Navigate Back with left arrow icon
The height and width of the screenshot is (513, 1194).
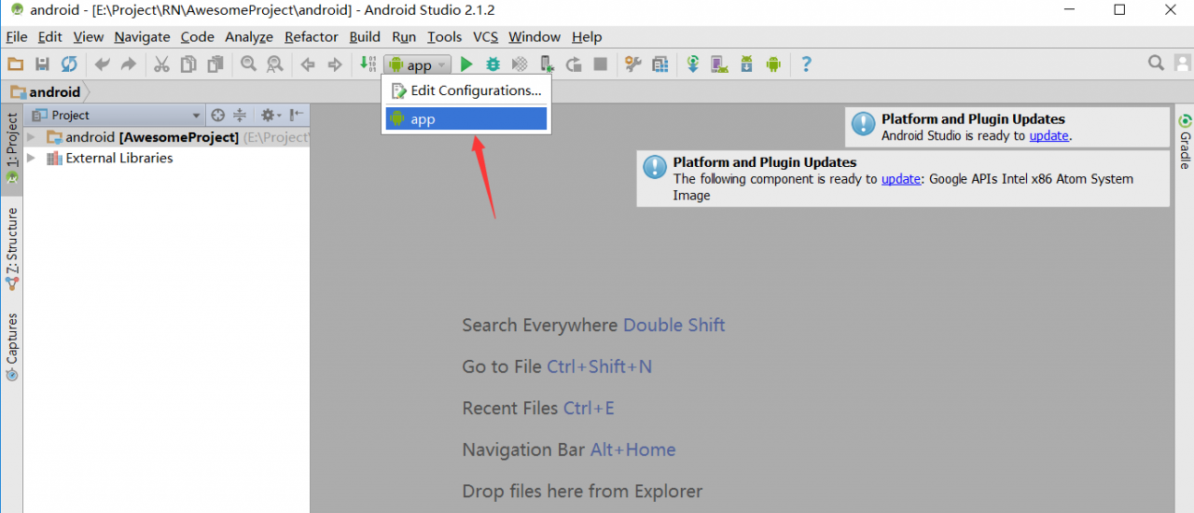point(308,64)
